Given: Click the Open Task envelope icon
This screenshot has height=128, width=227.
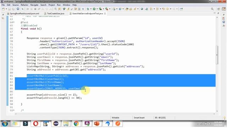Looking at the screenshot, I should [131, 9].
